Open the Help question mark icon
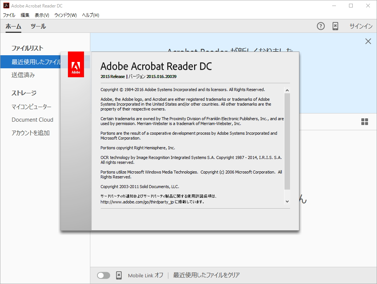Image resolution: width=377 pixels, height=284 pixels. tap(320, 26)
